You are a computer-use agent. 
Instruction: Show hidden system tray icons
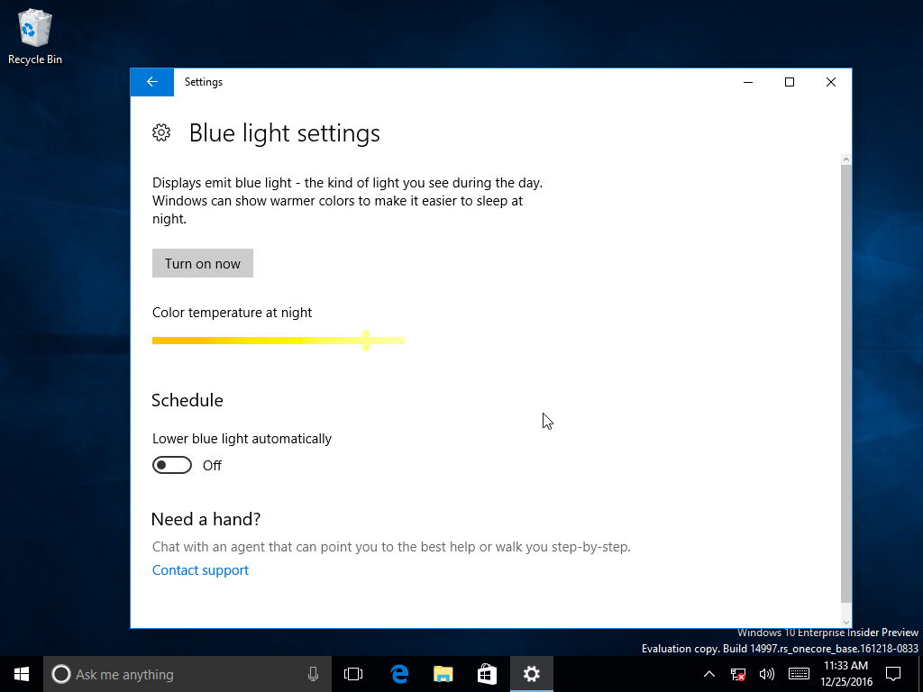[x=709, y=674]
